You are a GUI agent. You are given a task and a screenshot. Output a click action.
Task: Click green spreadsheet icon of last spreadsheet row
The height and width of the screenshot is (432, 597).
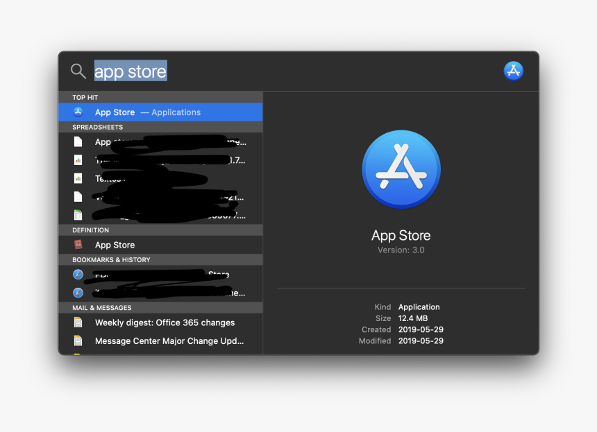tap(78, 215)
